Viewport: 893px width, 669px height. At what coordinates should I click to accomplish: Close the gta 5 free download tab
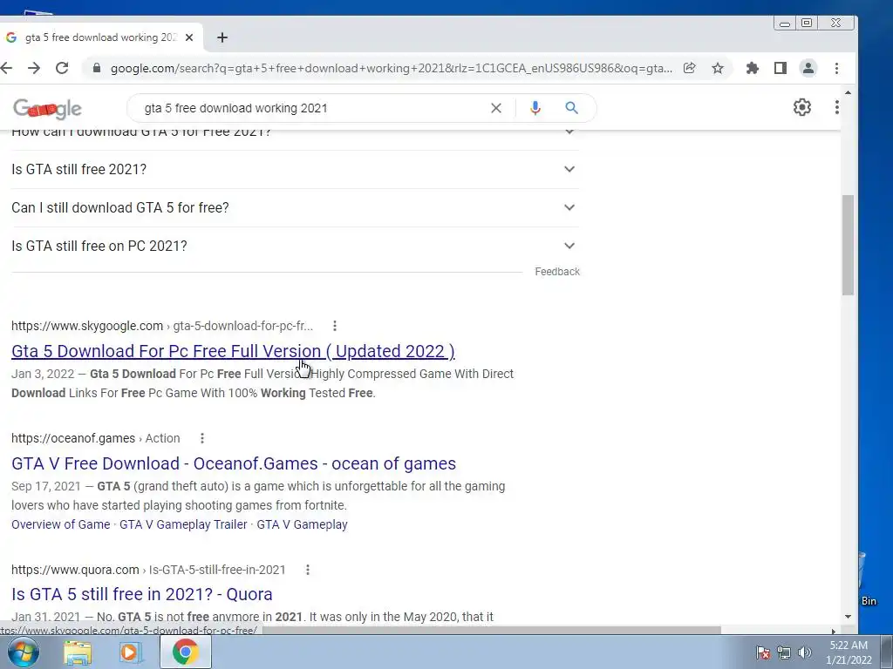point(189,37)
